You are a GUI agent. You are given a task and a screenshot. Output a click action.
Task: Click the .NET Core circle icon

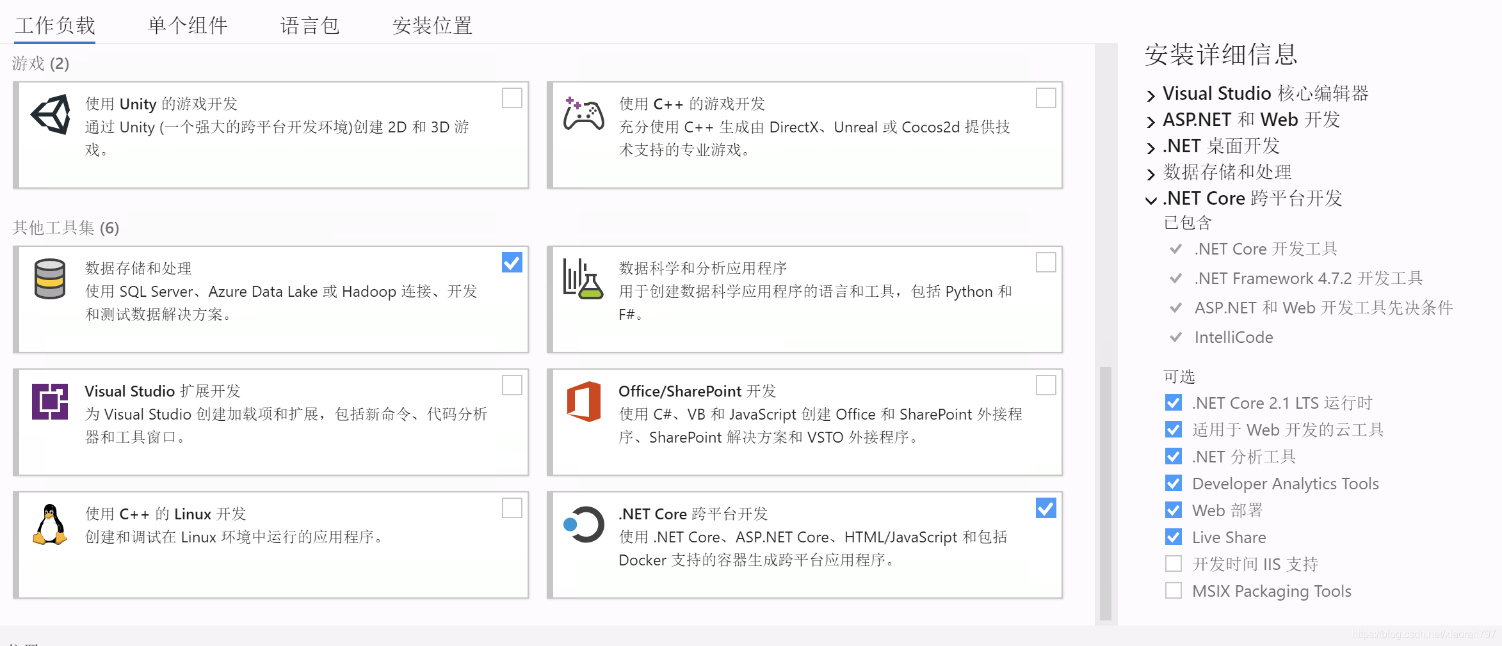coord(583,524)
